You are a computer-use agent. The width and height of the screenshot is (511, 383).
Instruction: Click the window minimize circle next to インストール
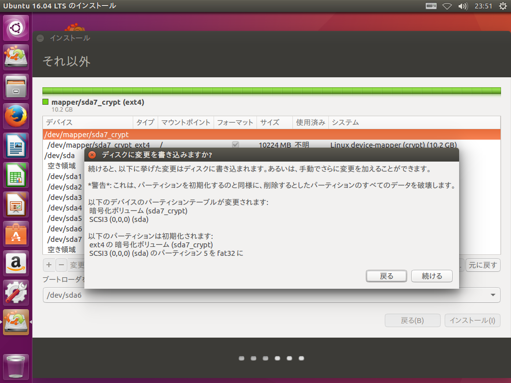pyautogui.click(x=40, y=38)
